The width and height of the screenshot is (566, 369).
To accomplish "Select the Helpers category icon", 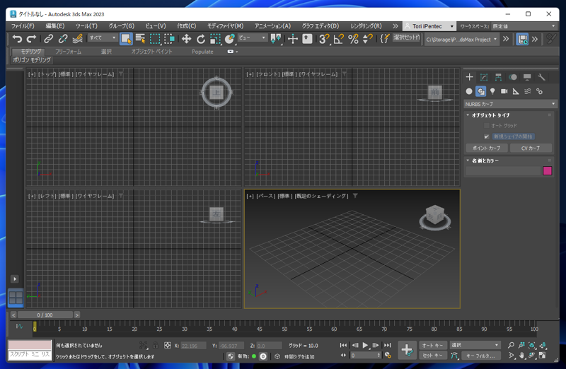I will tap(516, 91).
